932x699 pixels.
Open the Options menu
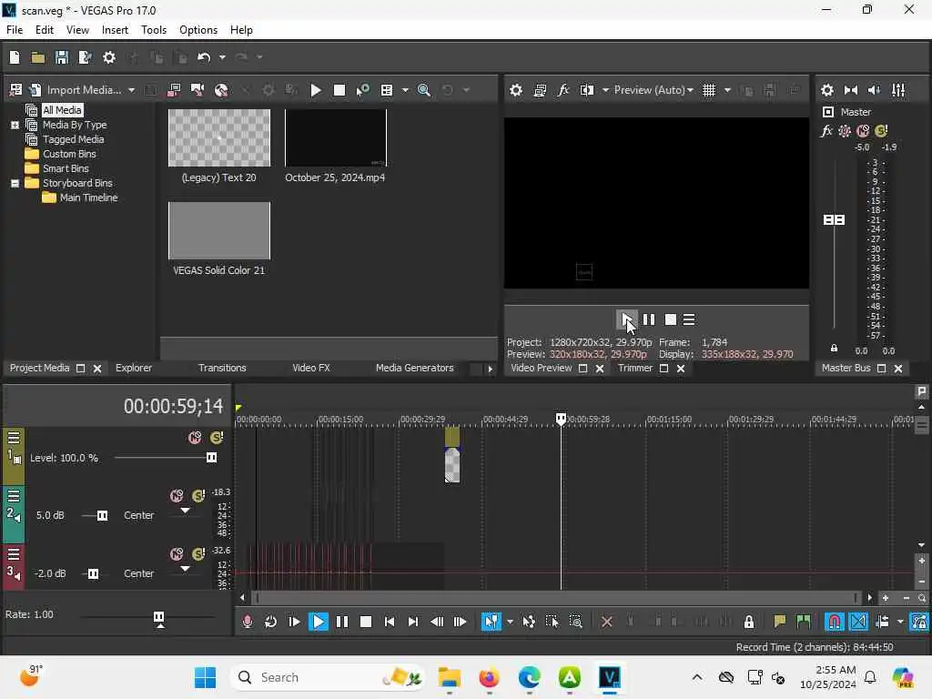click(x=198, y=30)
